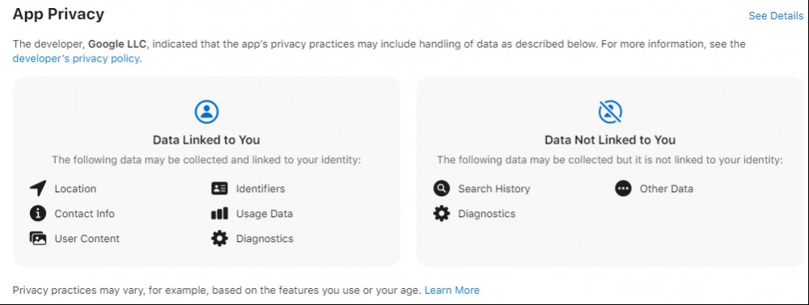Select the Google LLC developer name
The width and height of the screenshot is (809, 305).
coord(117,44)
